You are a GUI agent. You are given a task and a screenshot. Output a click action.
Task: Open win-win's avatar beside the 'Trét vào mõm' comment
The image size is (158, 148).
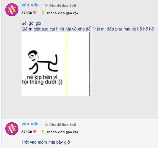12,129
